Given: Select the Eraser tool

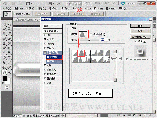Looking at the screenshot, I should (x=4, y=48).
